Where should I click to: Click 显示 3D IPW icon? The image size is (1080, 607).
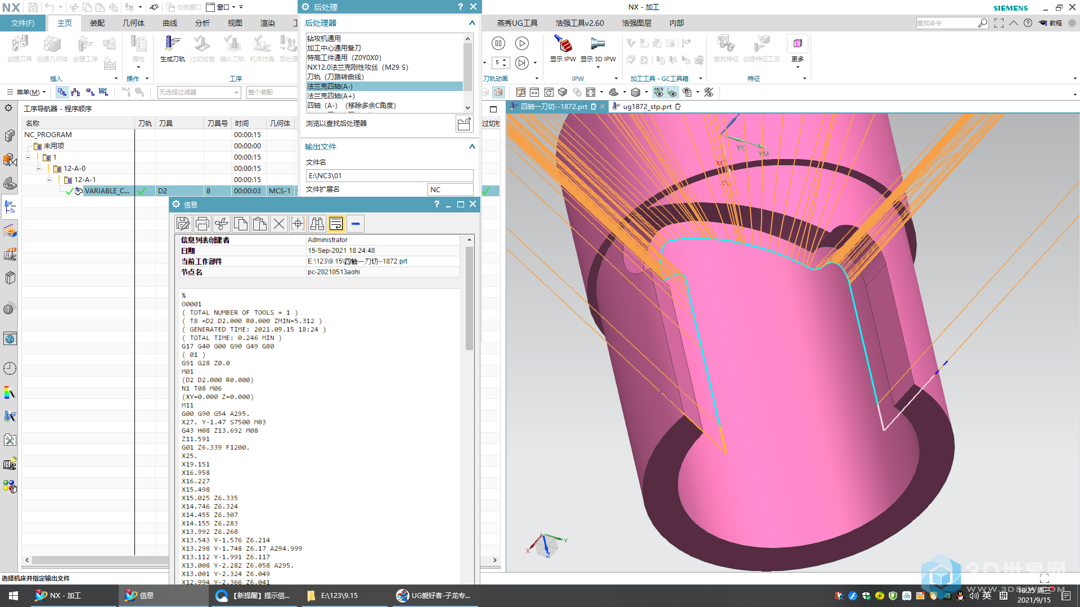pos(597,44)
